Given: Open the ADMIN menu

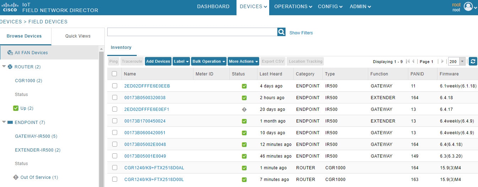Looking at the screenshot, I should (360, 6).
